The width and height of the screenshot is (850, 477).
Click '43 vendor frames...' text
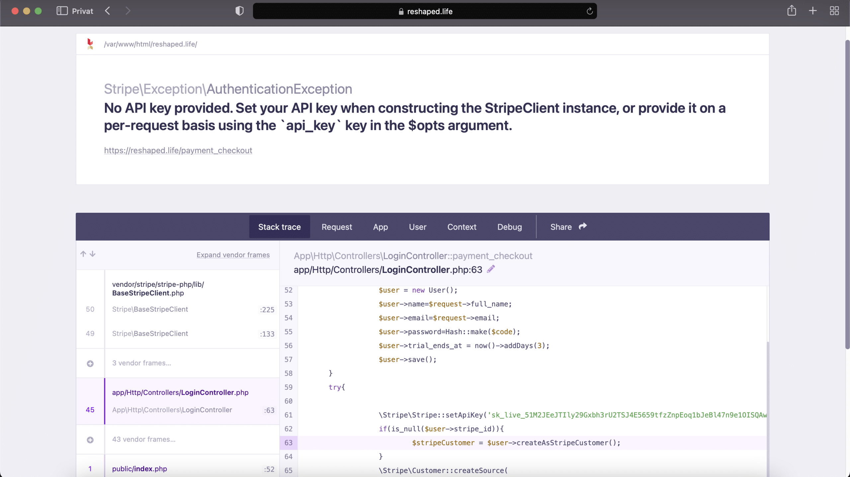144,439
